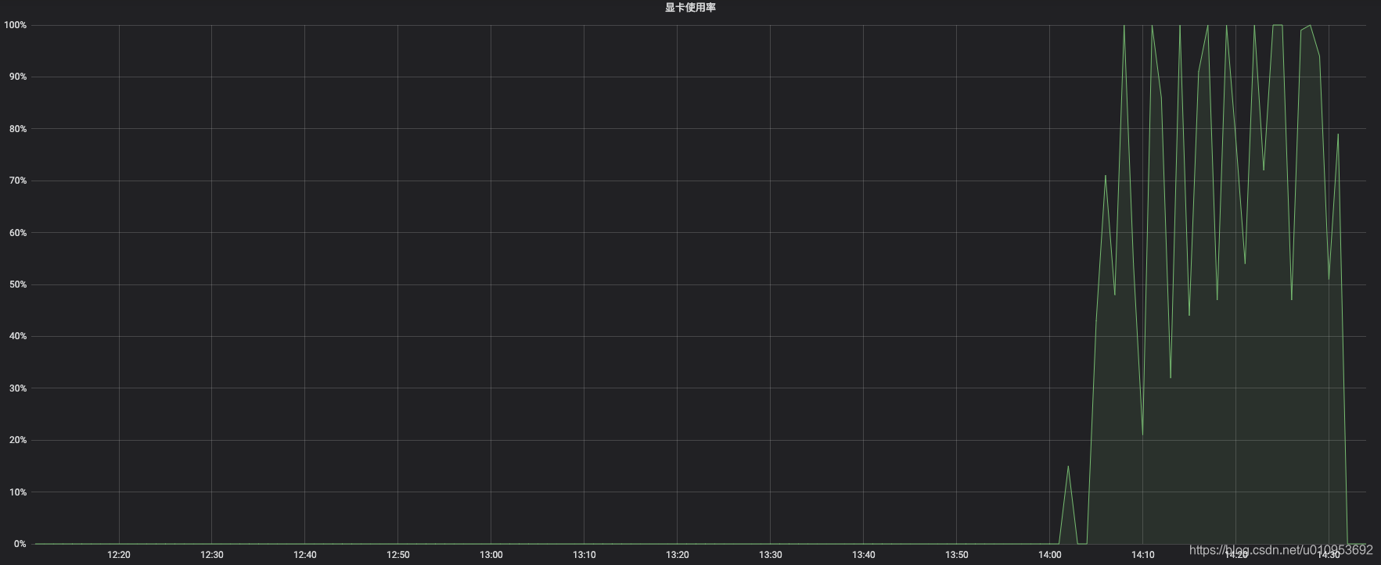Select the 100% y-axis label
The height and width of the screenshot is (565, 1381).
pos(15,25)
